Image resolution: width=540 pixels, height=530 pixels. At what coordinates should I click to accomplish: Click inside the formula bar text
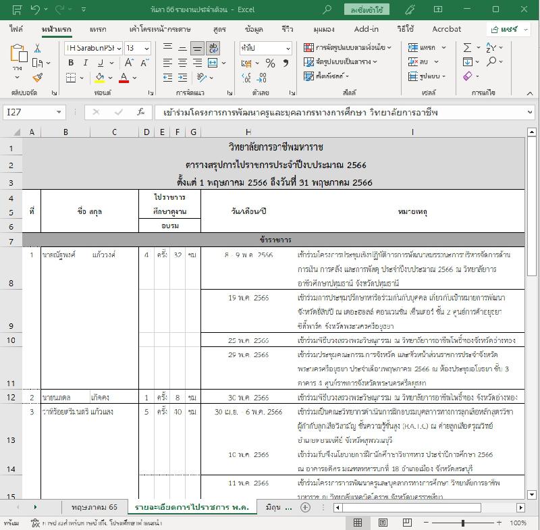(x=337, y=113)
